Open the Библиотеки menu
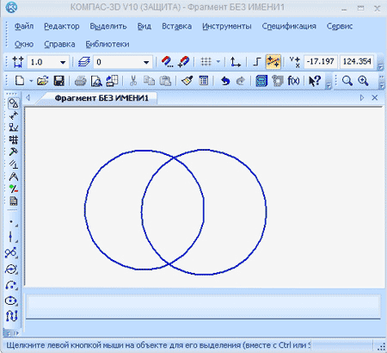 [x=107, y=44]
